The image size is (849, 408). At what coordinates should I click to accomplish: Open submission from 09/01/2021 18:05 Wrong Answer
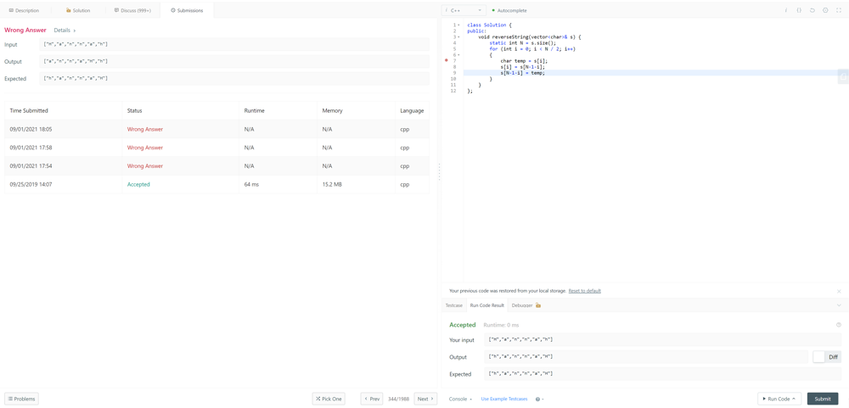(144, 129)
